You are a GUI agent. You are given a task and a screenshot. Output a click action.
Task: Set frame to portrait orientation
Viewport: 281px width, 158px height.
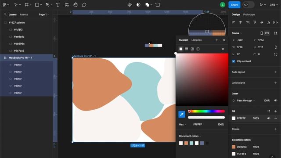coord(262,33)
